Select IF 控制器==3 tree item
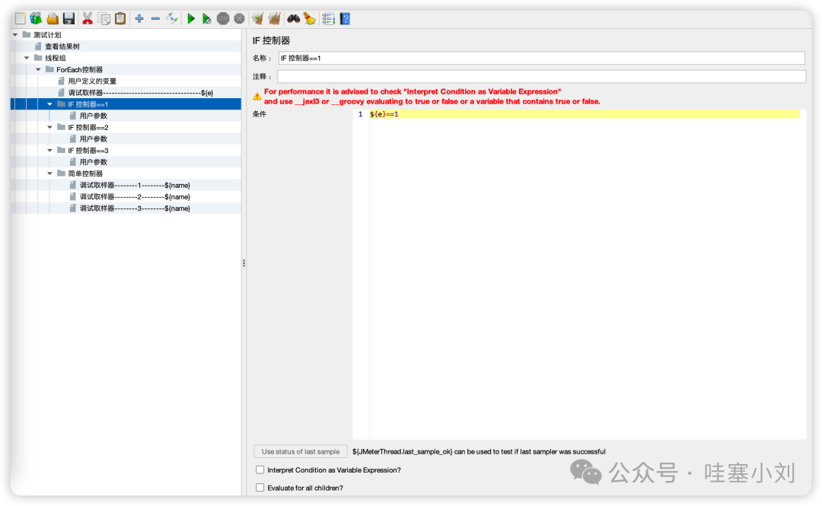Screen dimensions: 822x506 (x=88, y=150)
